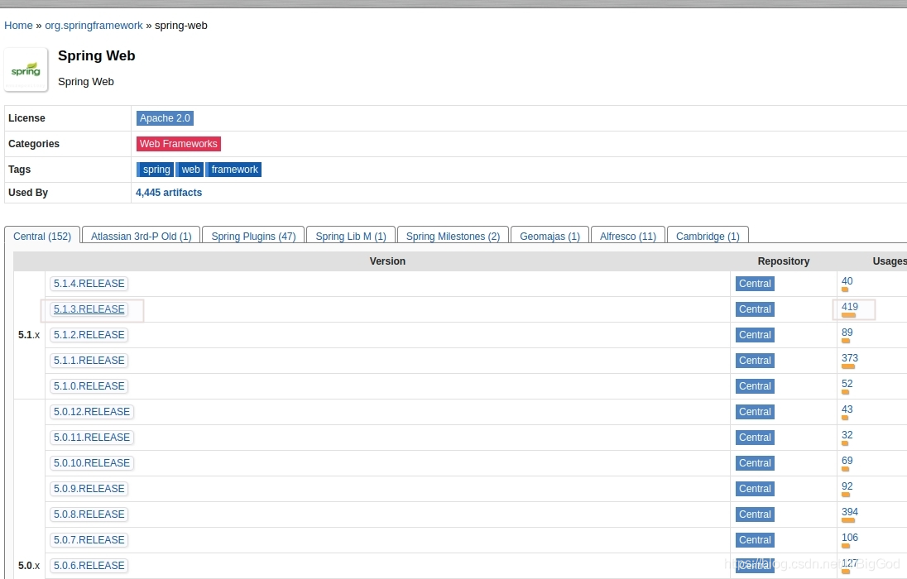Switch to the Spring Milestones (2) tab
The height and width of the screenshot is (579, 907).
pyautogui.click(x=453, y=236)
